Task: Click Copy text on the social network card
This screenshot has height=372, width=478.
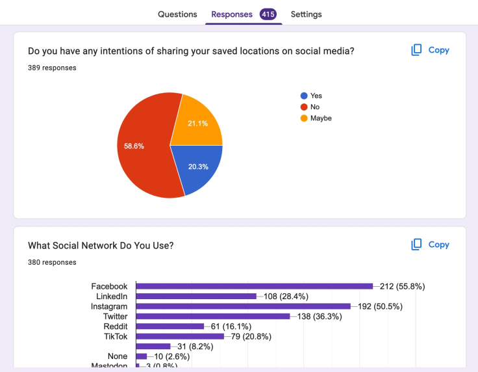Action: pos(438,245)
